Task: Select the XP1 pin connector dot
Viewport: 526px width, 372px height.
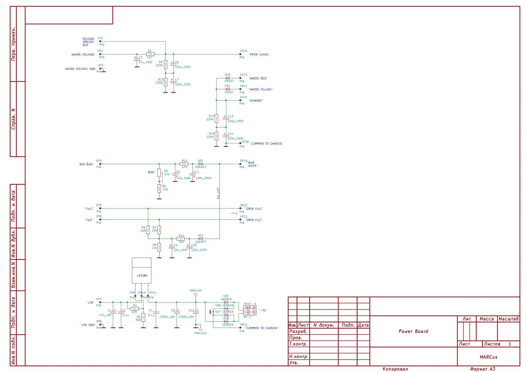Action: (100, 41)
